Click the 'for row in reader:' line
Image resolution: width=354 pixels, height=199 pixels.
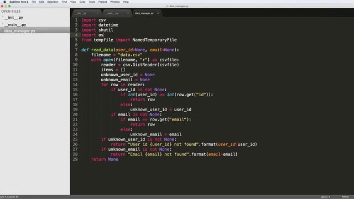(123, 85)
